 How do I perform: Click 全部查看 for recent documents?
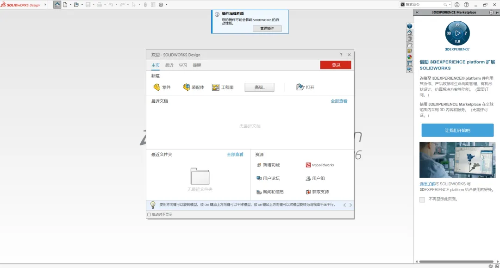click(x=339, y=101)
